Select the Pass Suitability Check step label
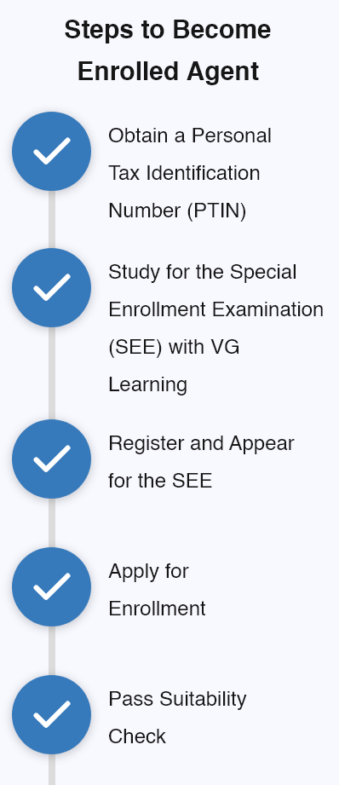Image resolution: width=339 pixels, height=785 pixels. [x=177, y=718]
